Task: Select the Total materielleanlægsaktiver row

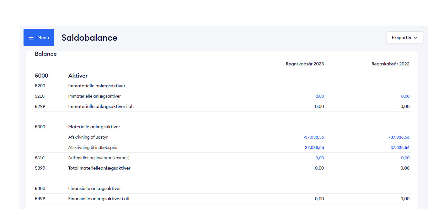Action: click(99, 168)
